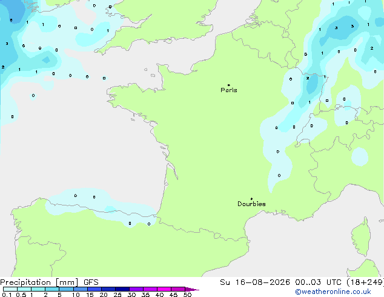The width and height of the screenshot is (384, 297).
Task: Click the legend value label '50'
Action: pos(187,295)
